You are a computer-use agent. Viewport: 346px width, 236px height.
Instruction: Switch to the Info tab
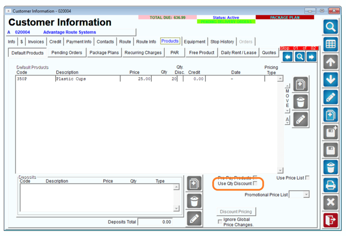click(x=11, y=42)
